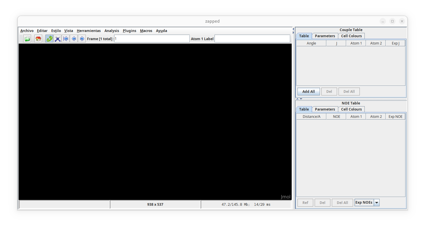Click Couple Table Atom 1 column header
The image size is (425, 229).
[x=356, y=43]
